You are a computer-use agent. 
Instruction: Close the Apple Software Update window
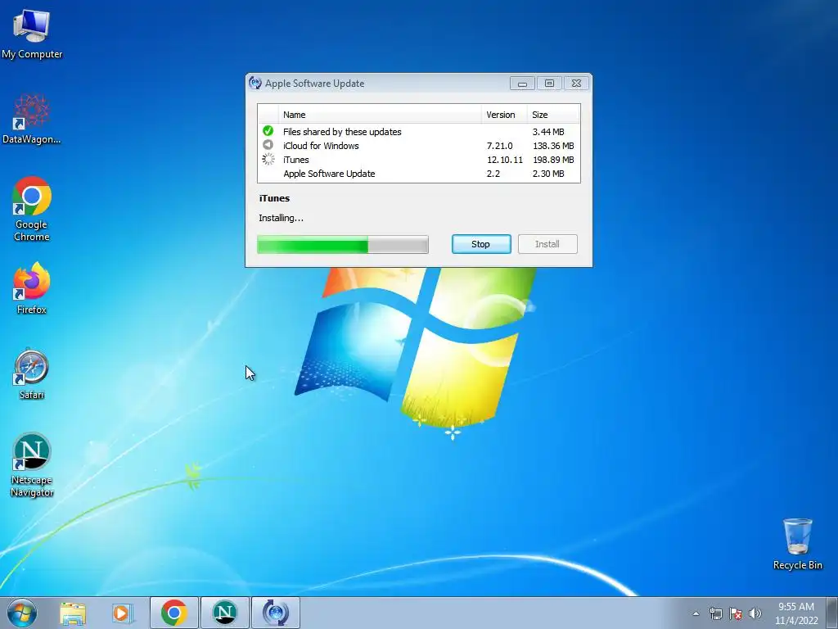point(576,84)
